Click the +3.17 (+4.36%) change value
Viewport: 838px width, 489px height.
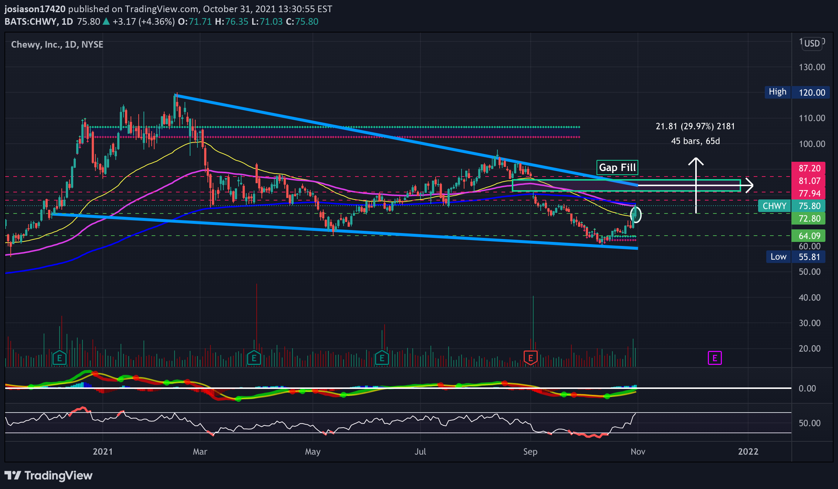(x=143, y=21)
